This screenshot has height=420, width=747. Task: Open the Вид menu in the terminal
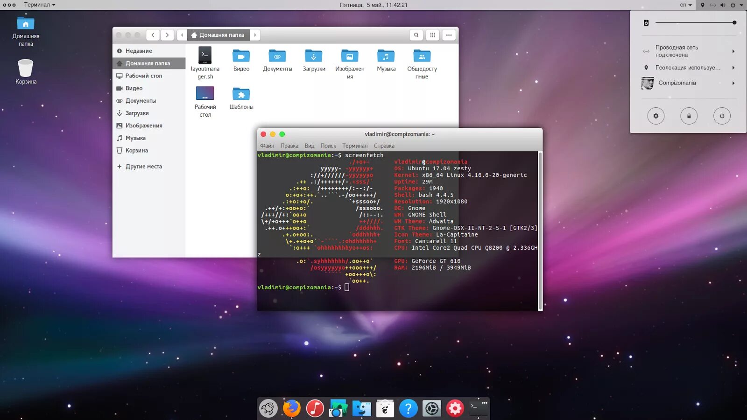(x=310, y=146)
